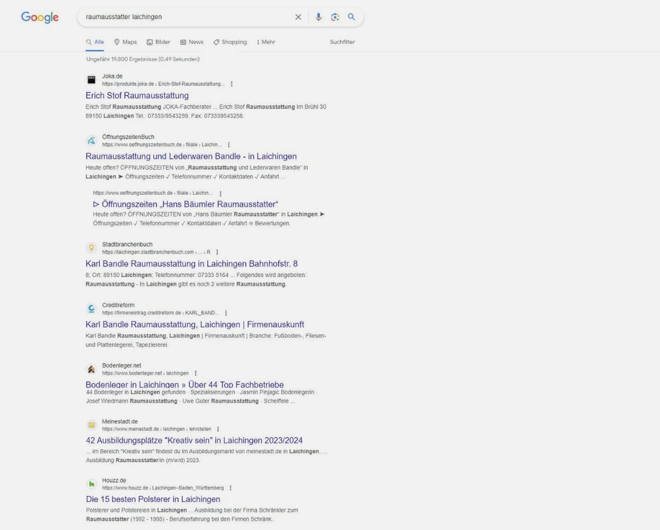Open the three-dot options for Meinestadt.de result

point(218,429)
